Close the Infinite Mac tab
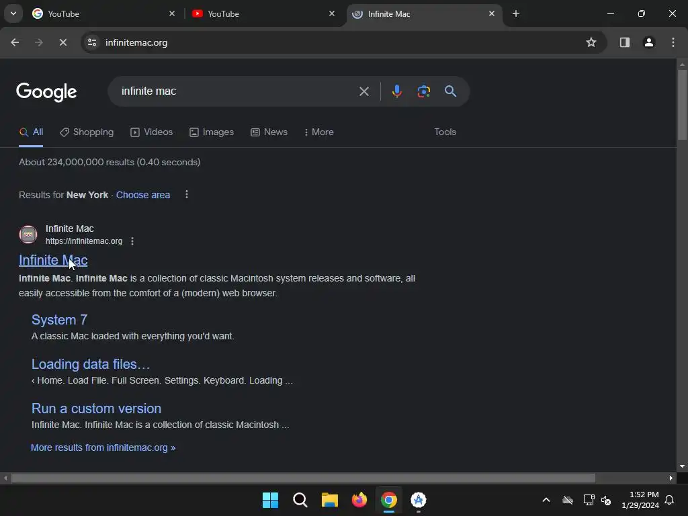Screen dimensions: 688x516 [x=491, y=13]
